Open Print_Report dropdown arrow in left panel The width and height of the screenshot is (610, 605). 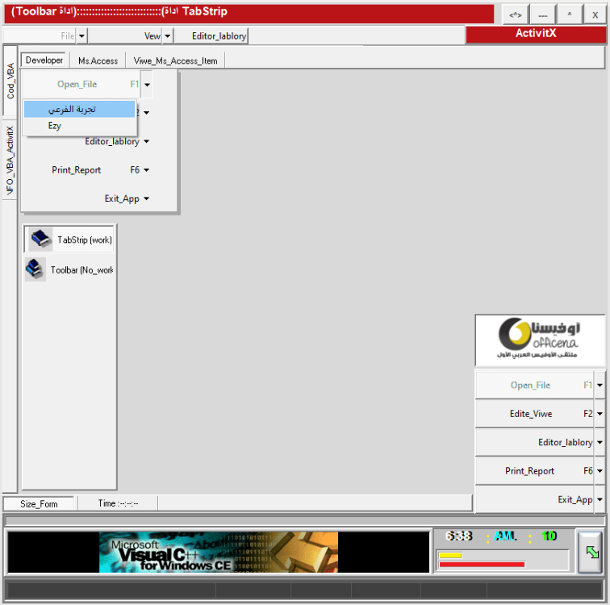[x=146, y=170]
